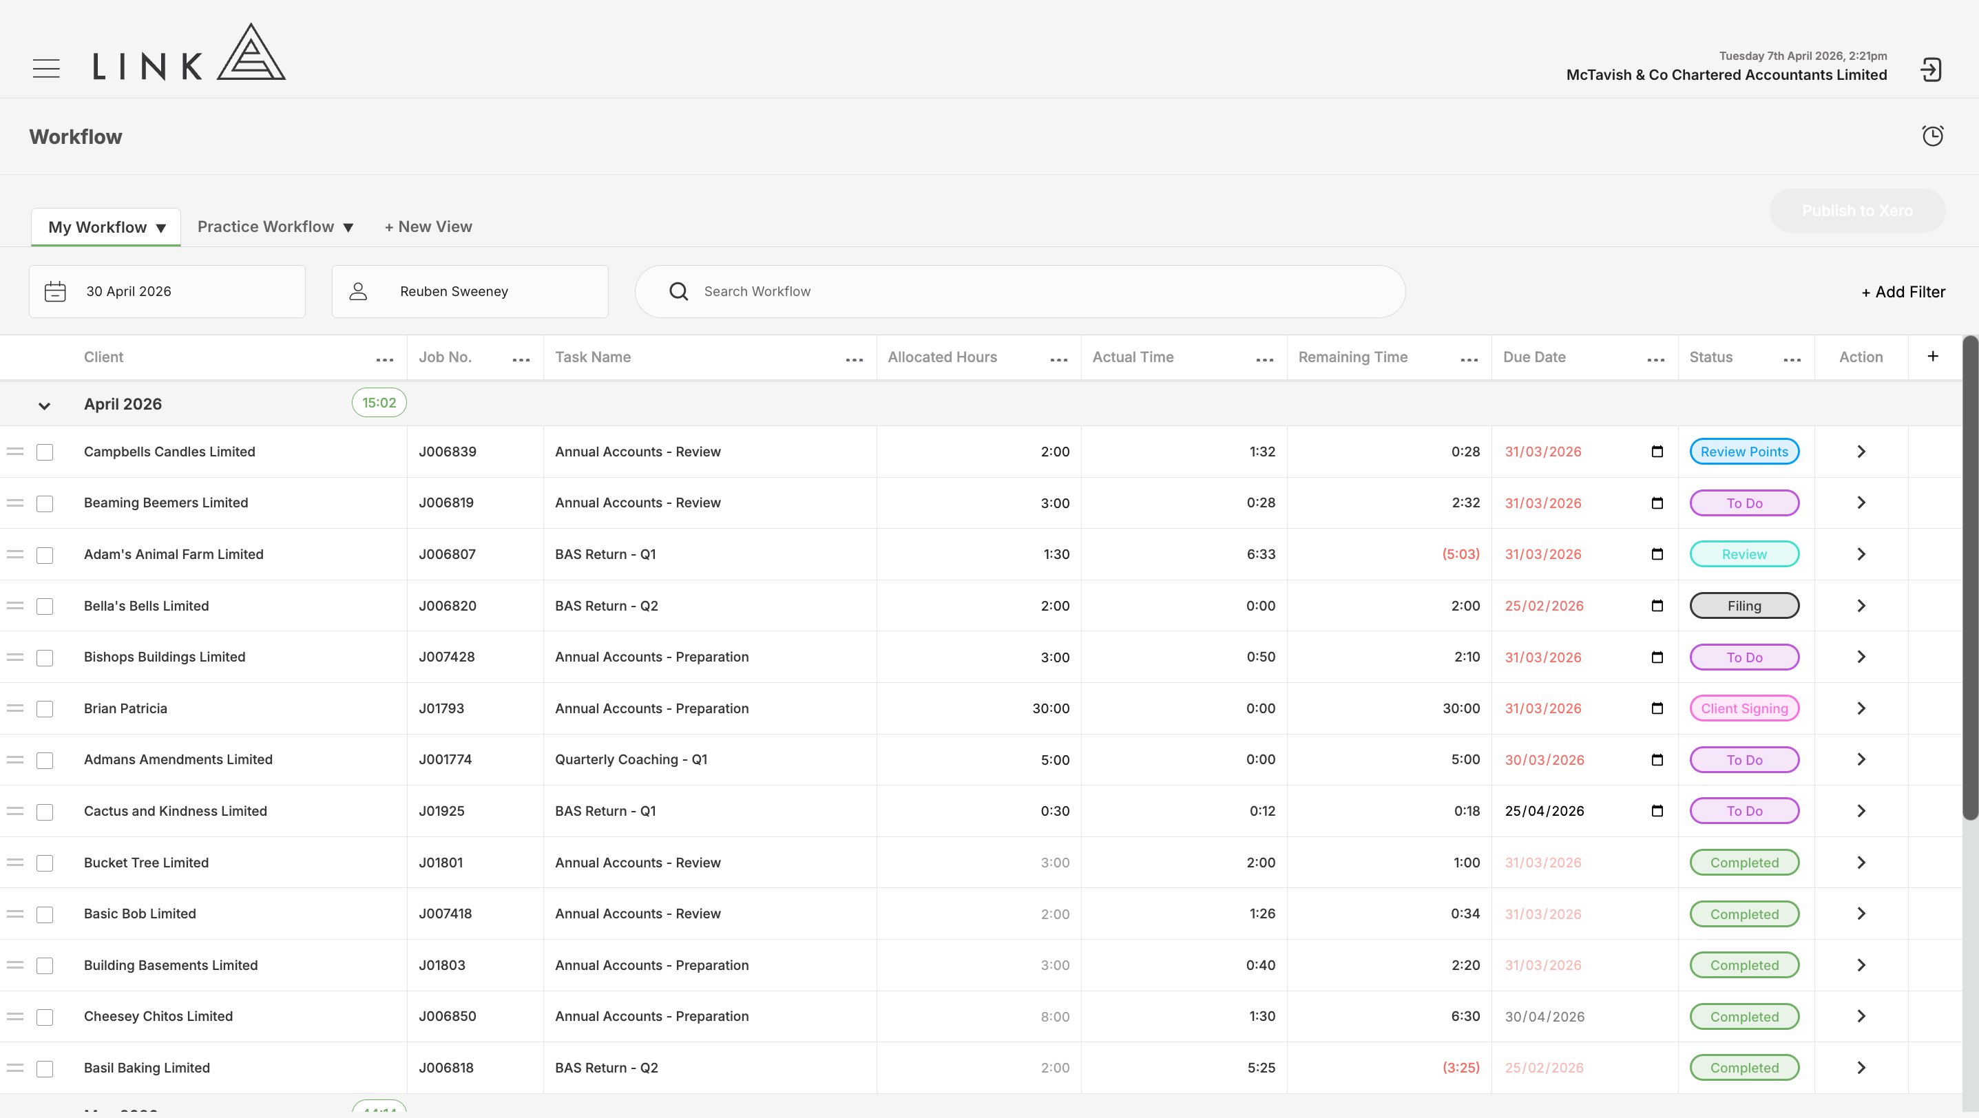Open calendar icon for Campbells Candles due date
Screen dimensions: 1979x1118
click(x=1657, y=452)
